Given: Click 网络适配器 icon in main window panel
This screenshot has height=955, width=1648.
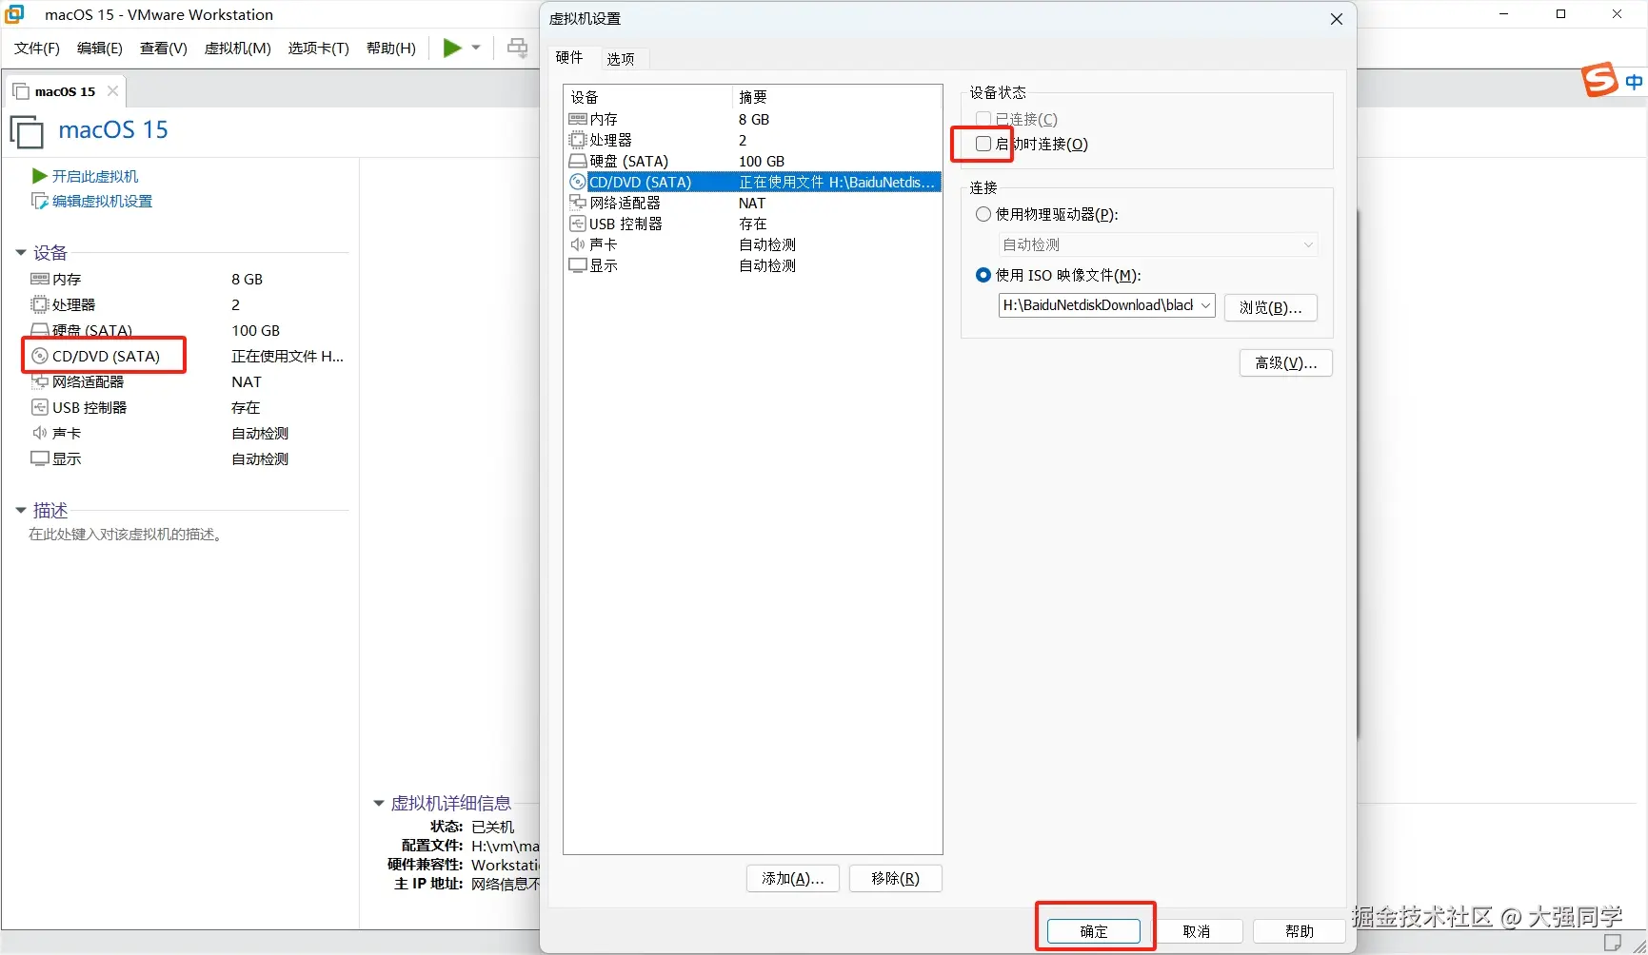Looking at the screenshot, I should tap(40, 381).
